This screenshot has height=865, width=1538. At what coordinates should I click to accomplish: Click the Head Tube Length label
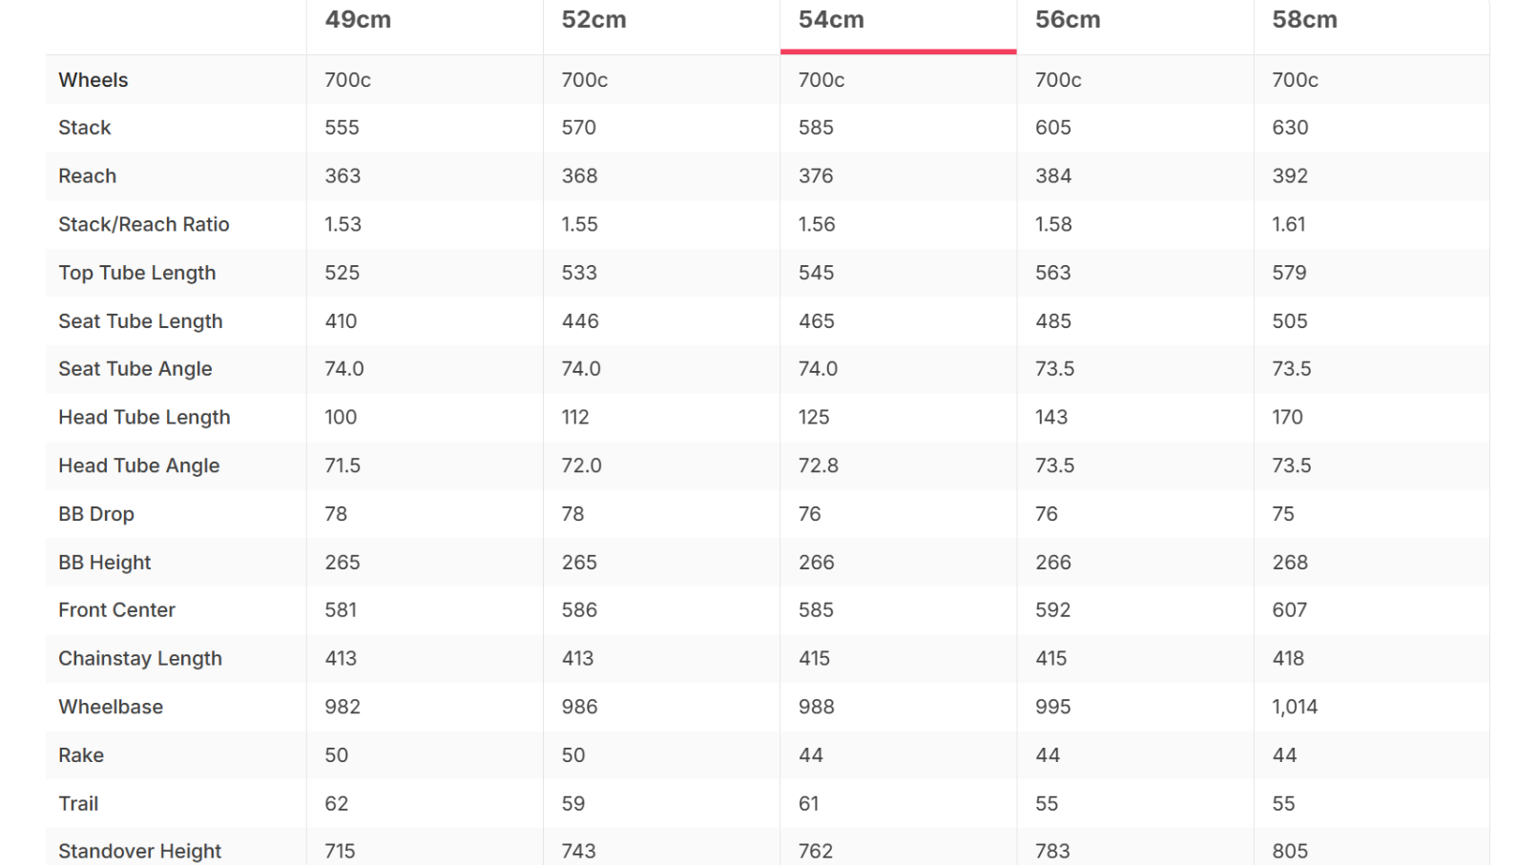(145, 418)
